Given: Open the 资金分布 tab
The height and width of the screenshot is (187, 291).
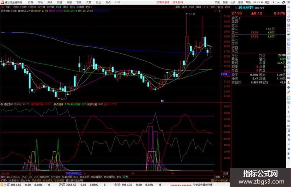Looking at the screenshot, I should point(25,180).
